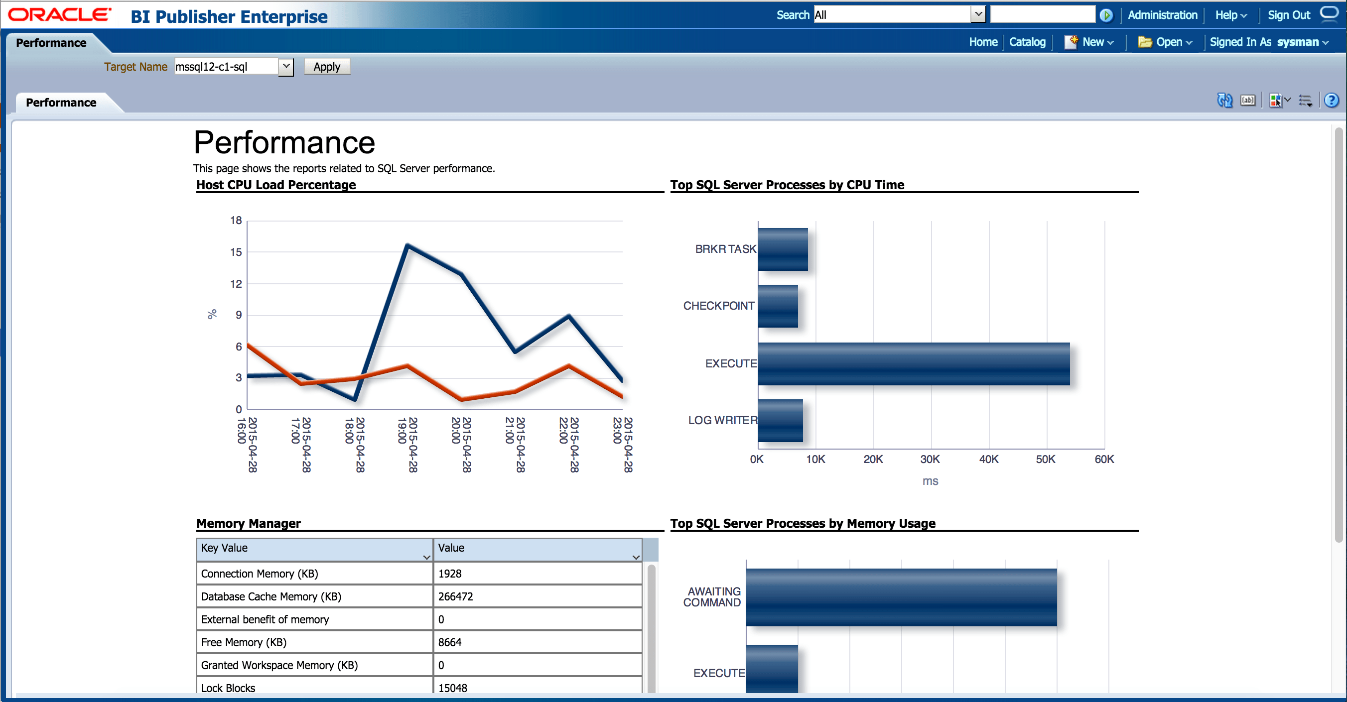Click the report Refresh icon
Screen dimensions: 1347x702
coord(1224,100)
